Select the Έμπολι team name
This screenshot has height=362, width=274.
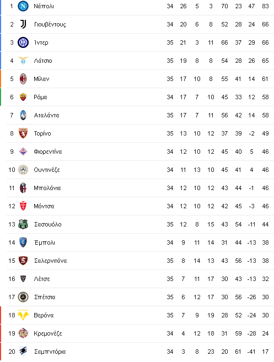point(44,242)
